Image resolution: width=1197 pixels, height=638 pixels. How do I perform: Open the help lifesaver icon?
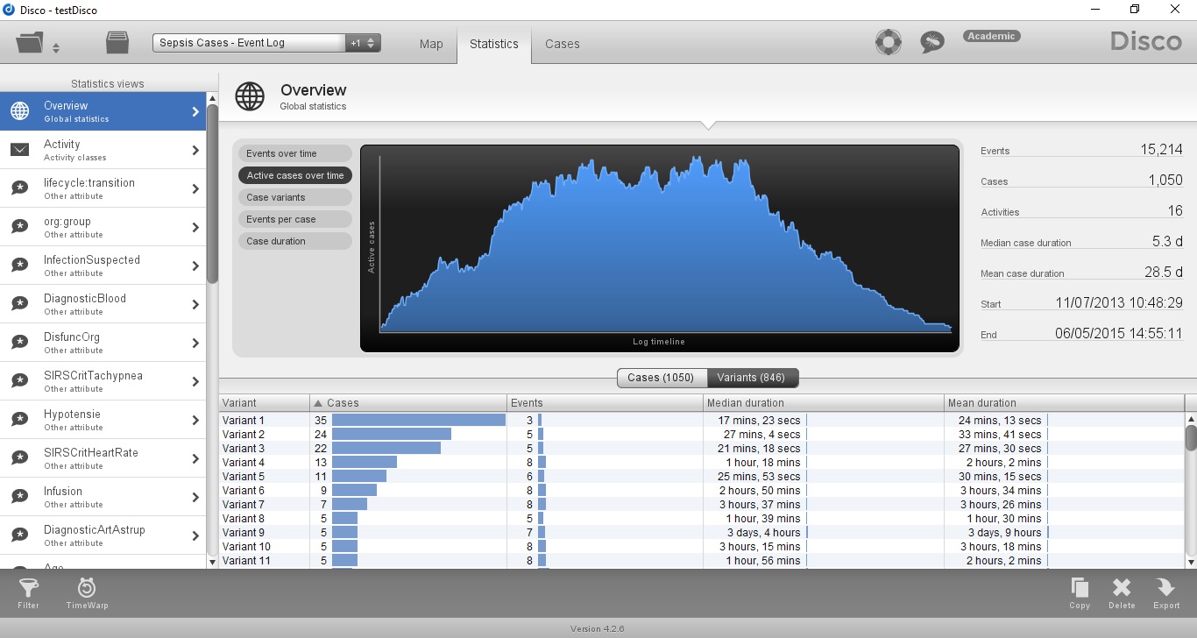pos(889,41)
